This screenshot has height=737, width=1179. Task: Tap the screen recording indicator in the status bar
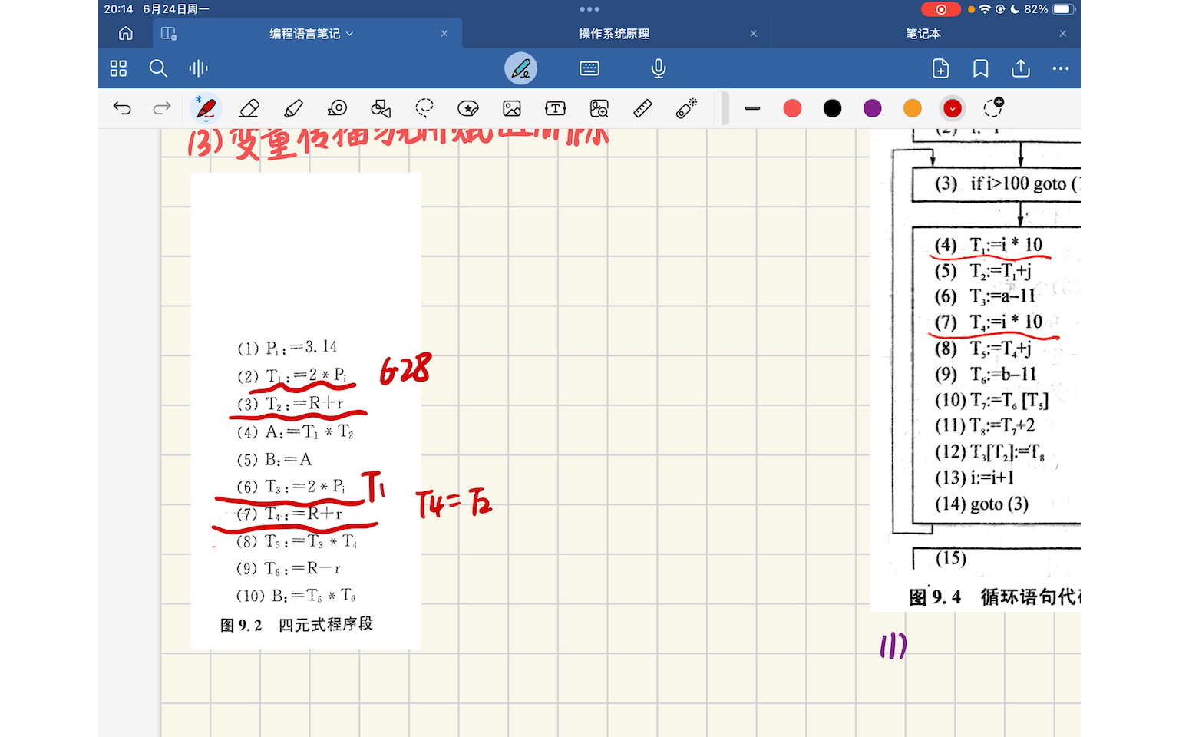941,9
